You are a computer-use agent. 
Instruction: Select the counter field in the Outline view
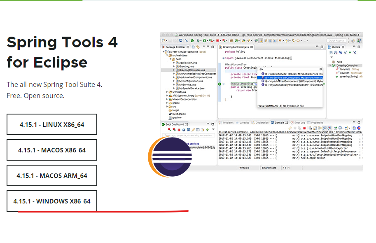(x=349, y=72)
